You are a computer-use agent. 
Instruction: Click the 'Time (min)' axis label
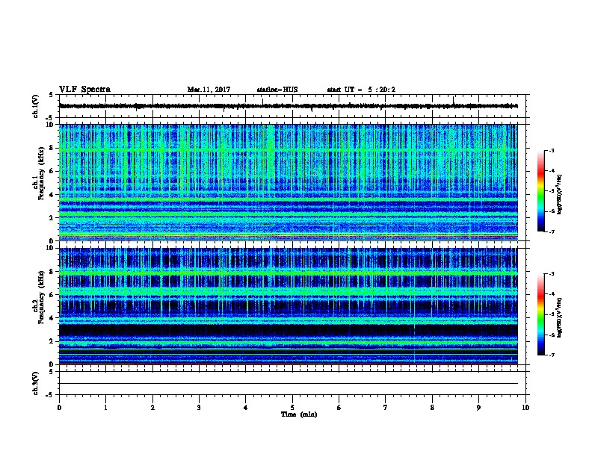(299, 414)
